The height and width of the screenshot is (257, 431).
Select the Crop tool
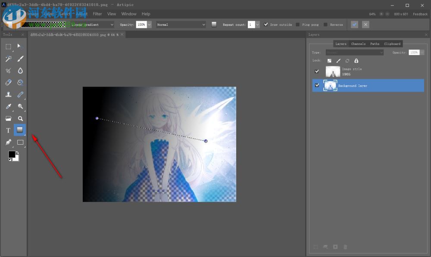pos(7,70)
